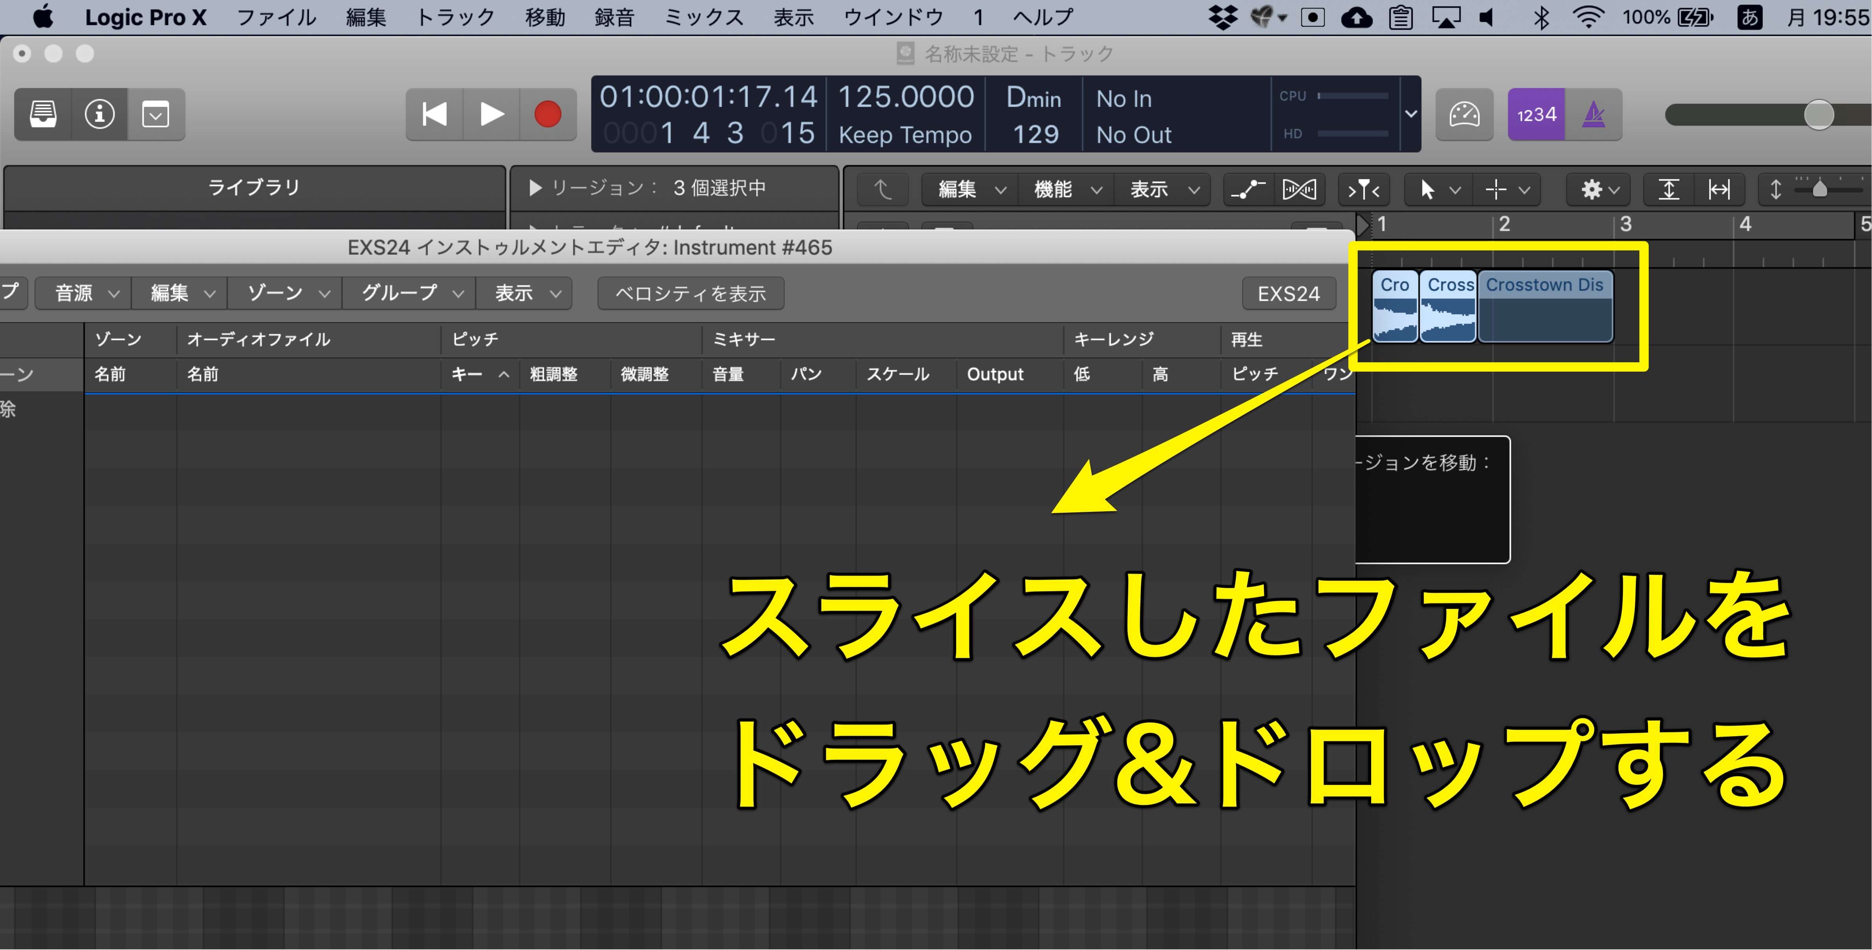Click bar 3 on the ruler
The height and width of the screenshot is (950, 1872).
[x=1626, y=224]
